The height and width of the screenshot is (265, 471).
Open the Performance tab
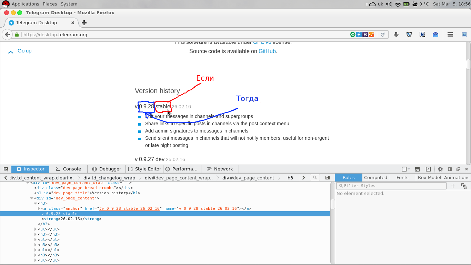click(x=181, y=169)
